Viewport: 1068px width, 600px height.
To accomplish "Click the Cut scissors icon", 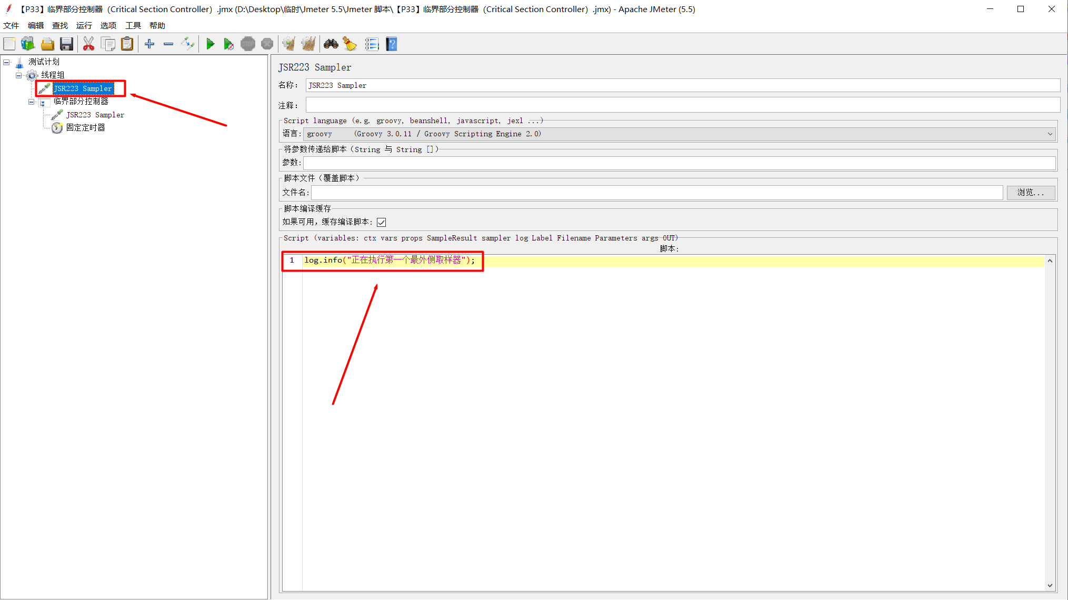I will 88,44.
